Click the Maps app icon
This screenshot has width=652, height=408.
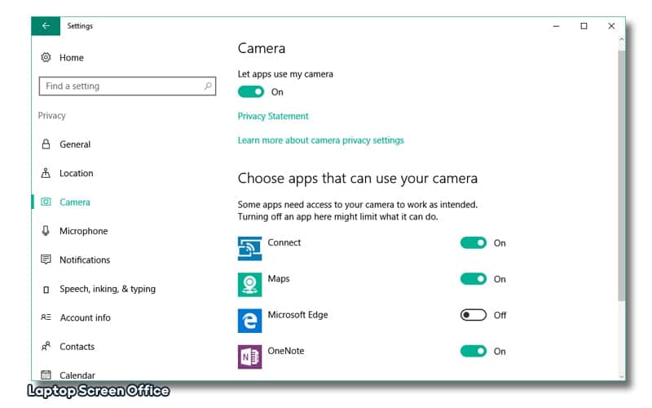(x=249, y=285)
